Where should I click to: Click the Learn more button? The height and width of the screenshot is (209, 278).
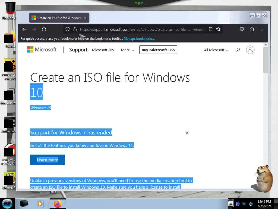(47, 160)
